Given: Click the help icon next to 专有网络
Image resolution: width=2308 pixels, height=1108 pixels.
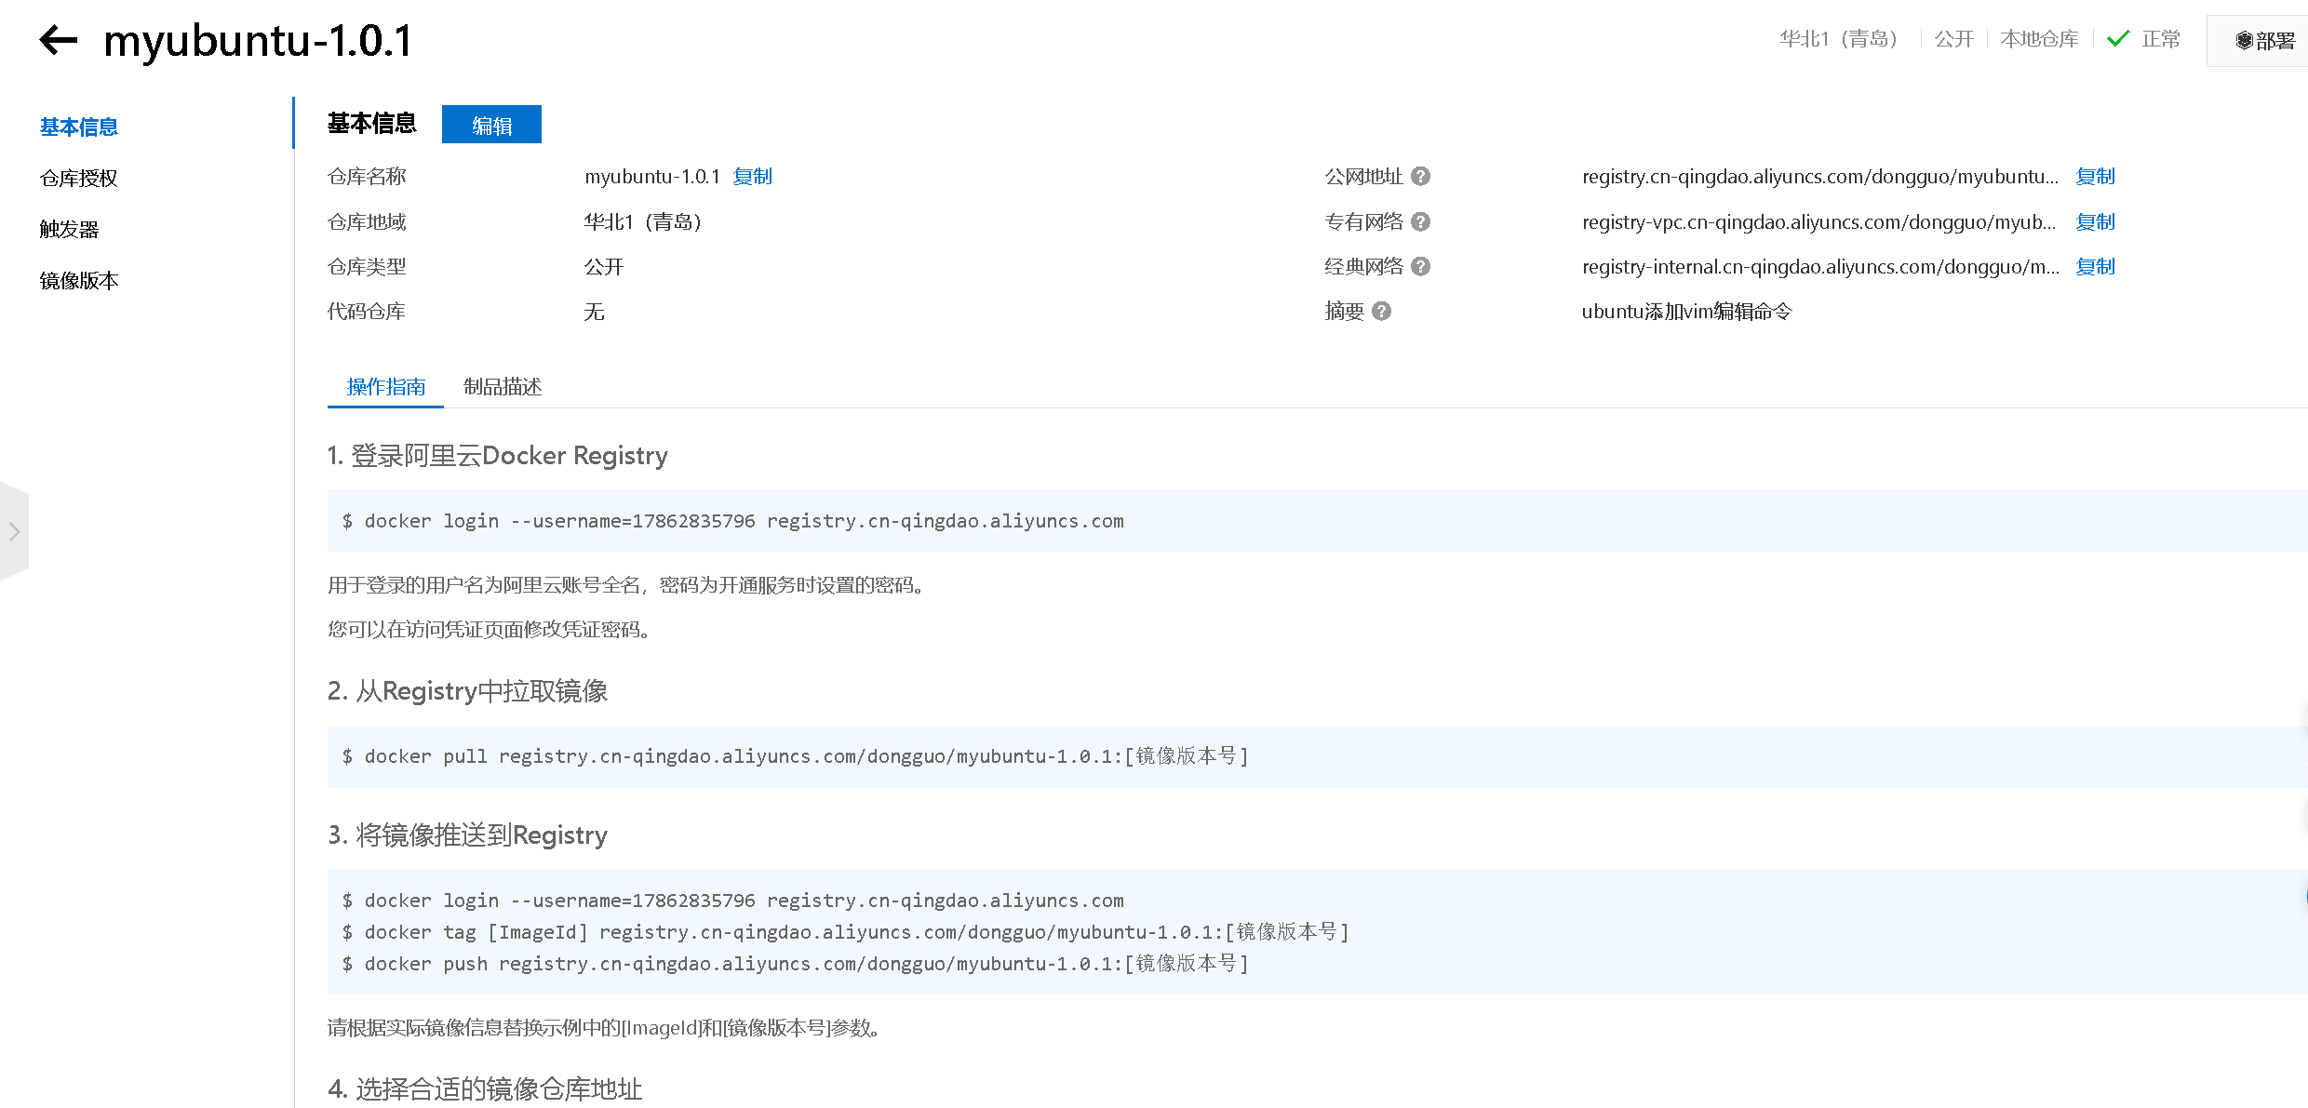Looking at the screenshot, I should pos(1419,221).
